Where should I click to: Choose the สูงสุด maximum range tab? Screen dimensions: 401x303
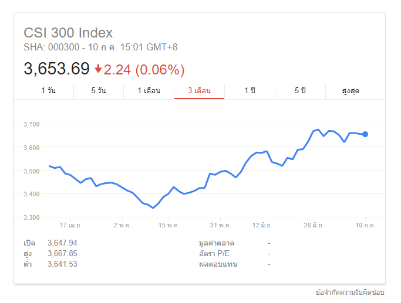(x=351, y=91)
